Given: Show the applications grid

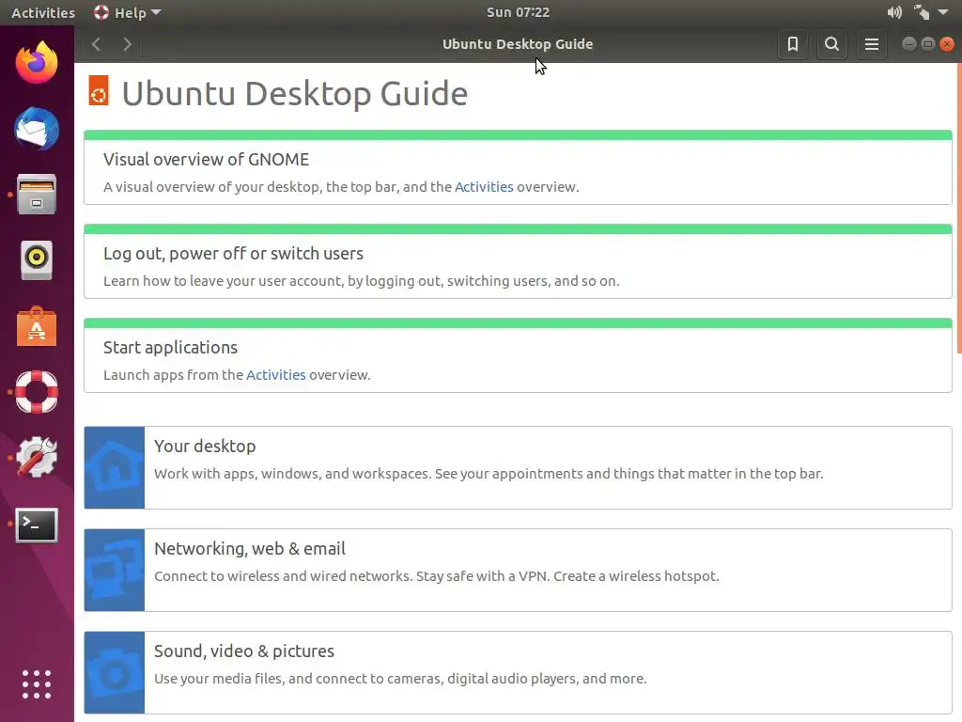Looking at the screenshot, I should tap(37, 684).
